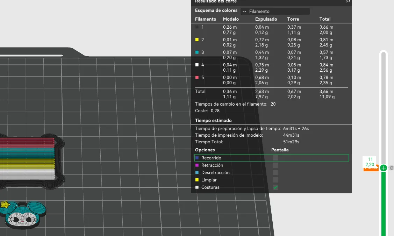The width and height of the screenshot is (394, 236).
Task: Toggle the Desretracción display checkbox
Action: 275,172
